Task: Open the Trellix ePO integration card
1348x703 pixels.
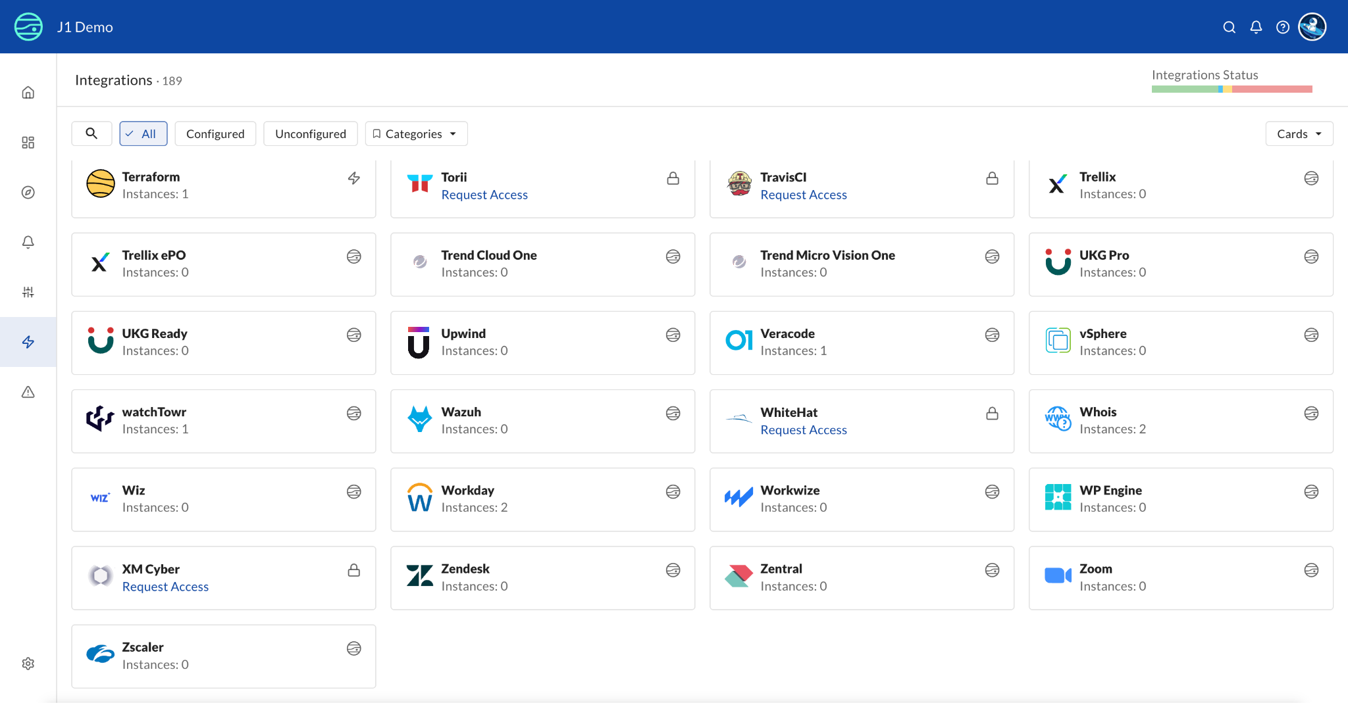Action: tap(223, 264)
